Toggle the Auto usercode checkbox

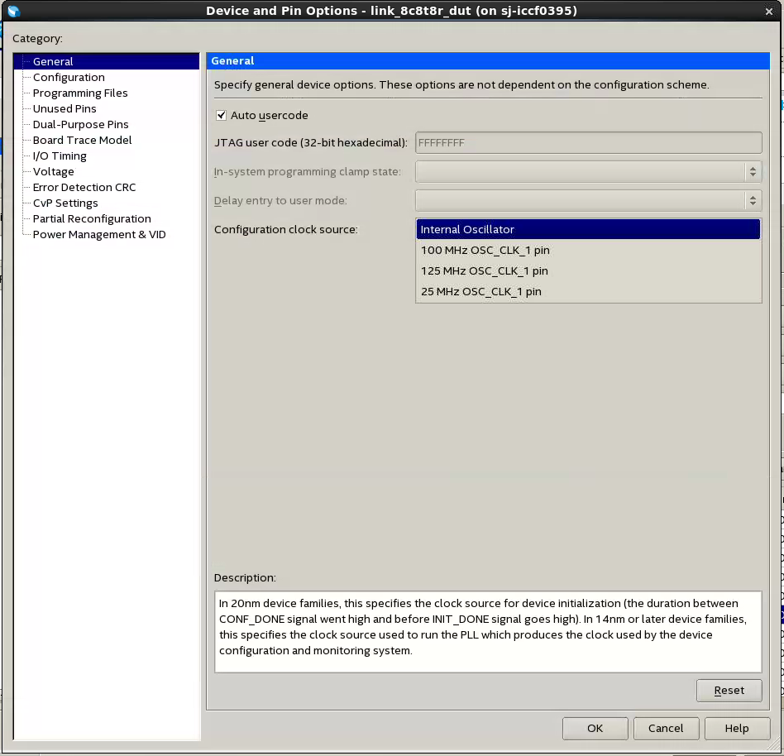pos(221,116)
